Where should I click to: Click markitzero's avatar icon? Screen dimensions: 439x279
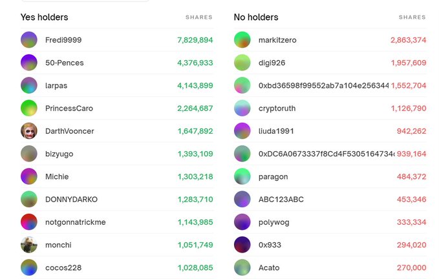pos(242,40)
